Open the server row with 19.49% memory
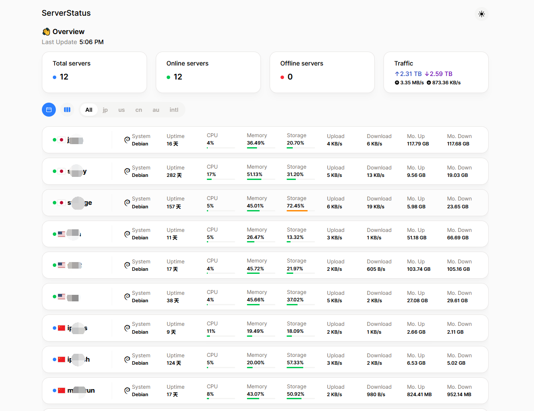 click(265, 328)
